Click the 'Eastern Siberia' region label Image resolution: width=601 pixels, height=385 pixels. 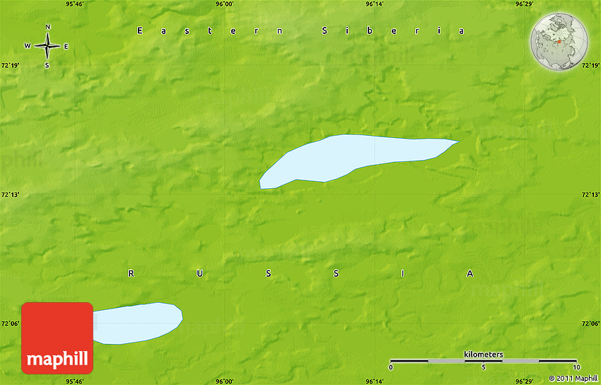point(301,30)
